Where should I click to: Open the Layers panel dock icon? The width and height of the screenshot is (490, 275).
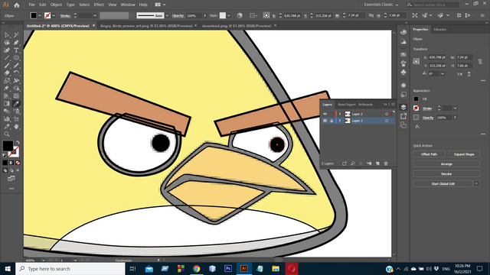click(403, 107)
